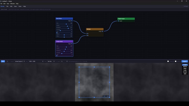Open the top-level File menu
The image size is (189, 106).
tap(1, 4)
